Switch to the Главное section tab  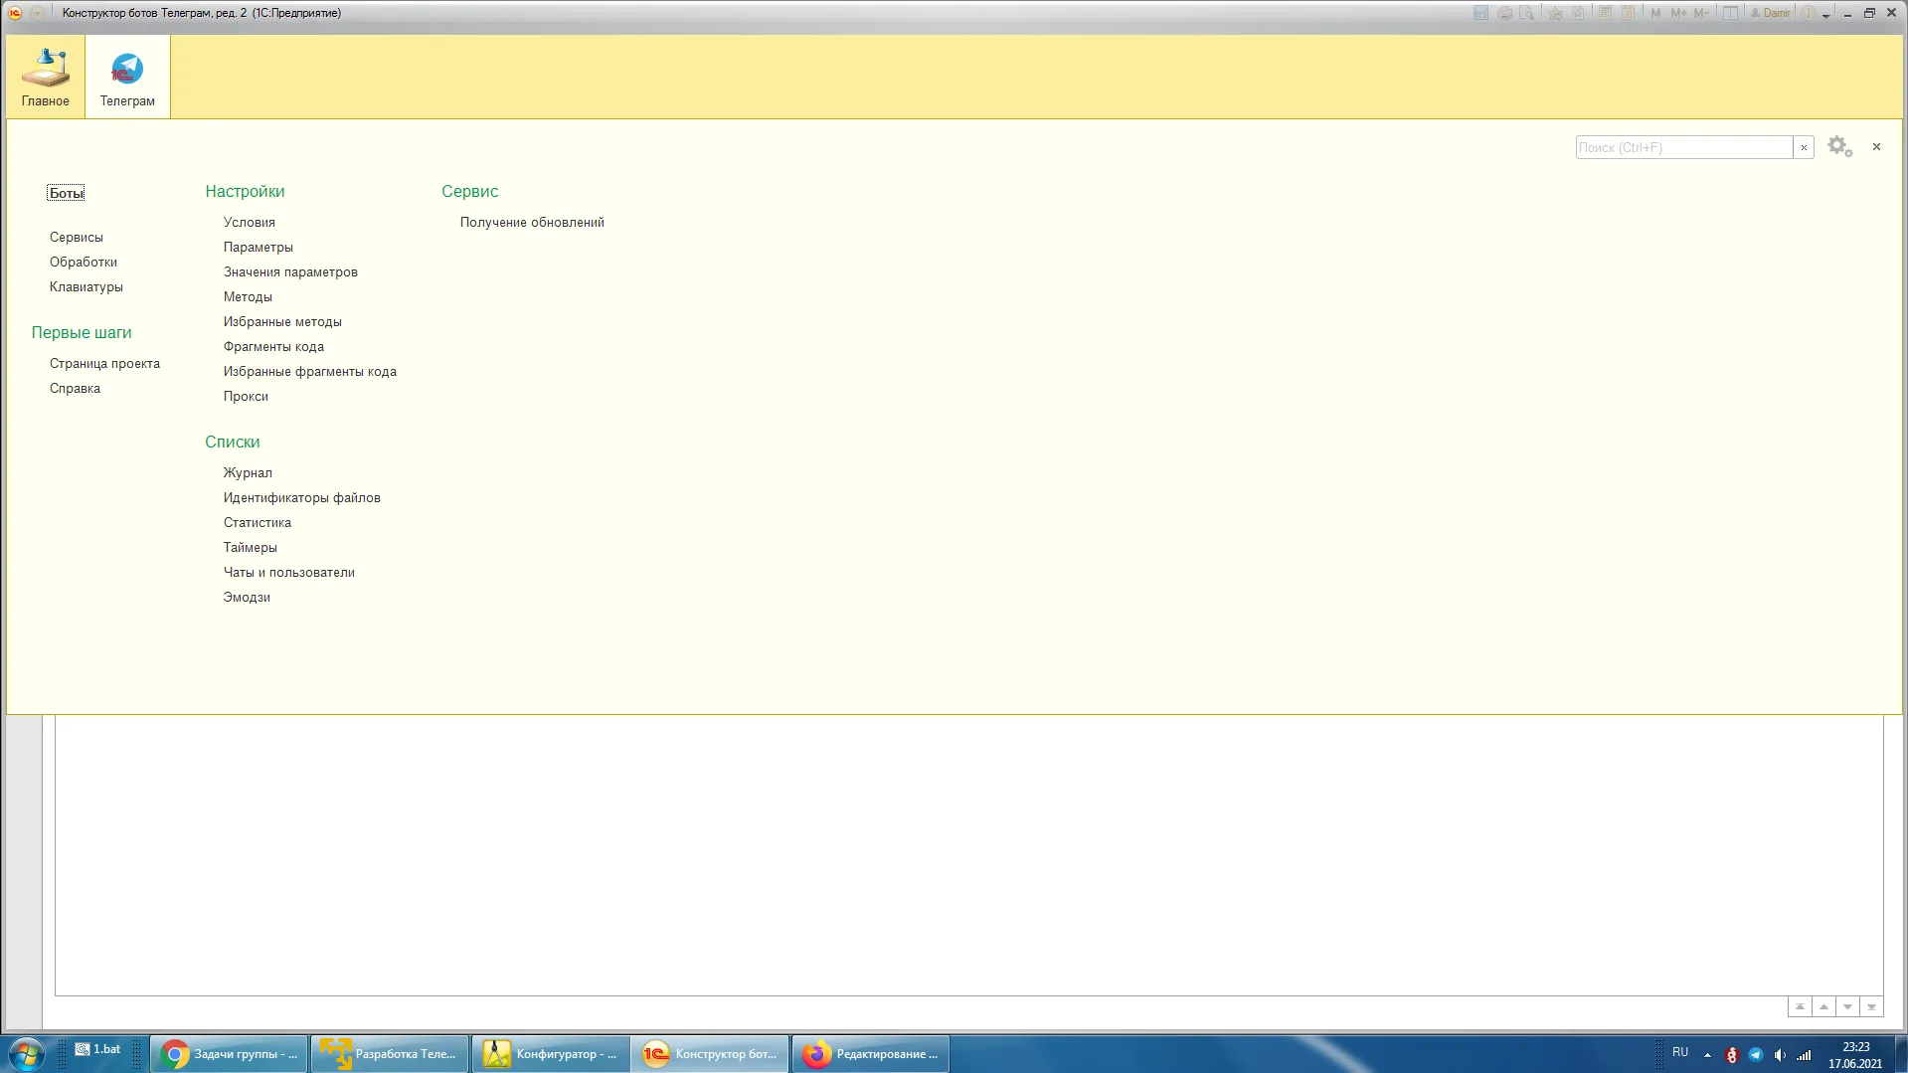pos(46,78)
